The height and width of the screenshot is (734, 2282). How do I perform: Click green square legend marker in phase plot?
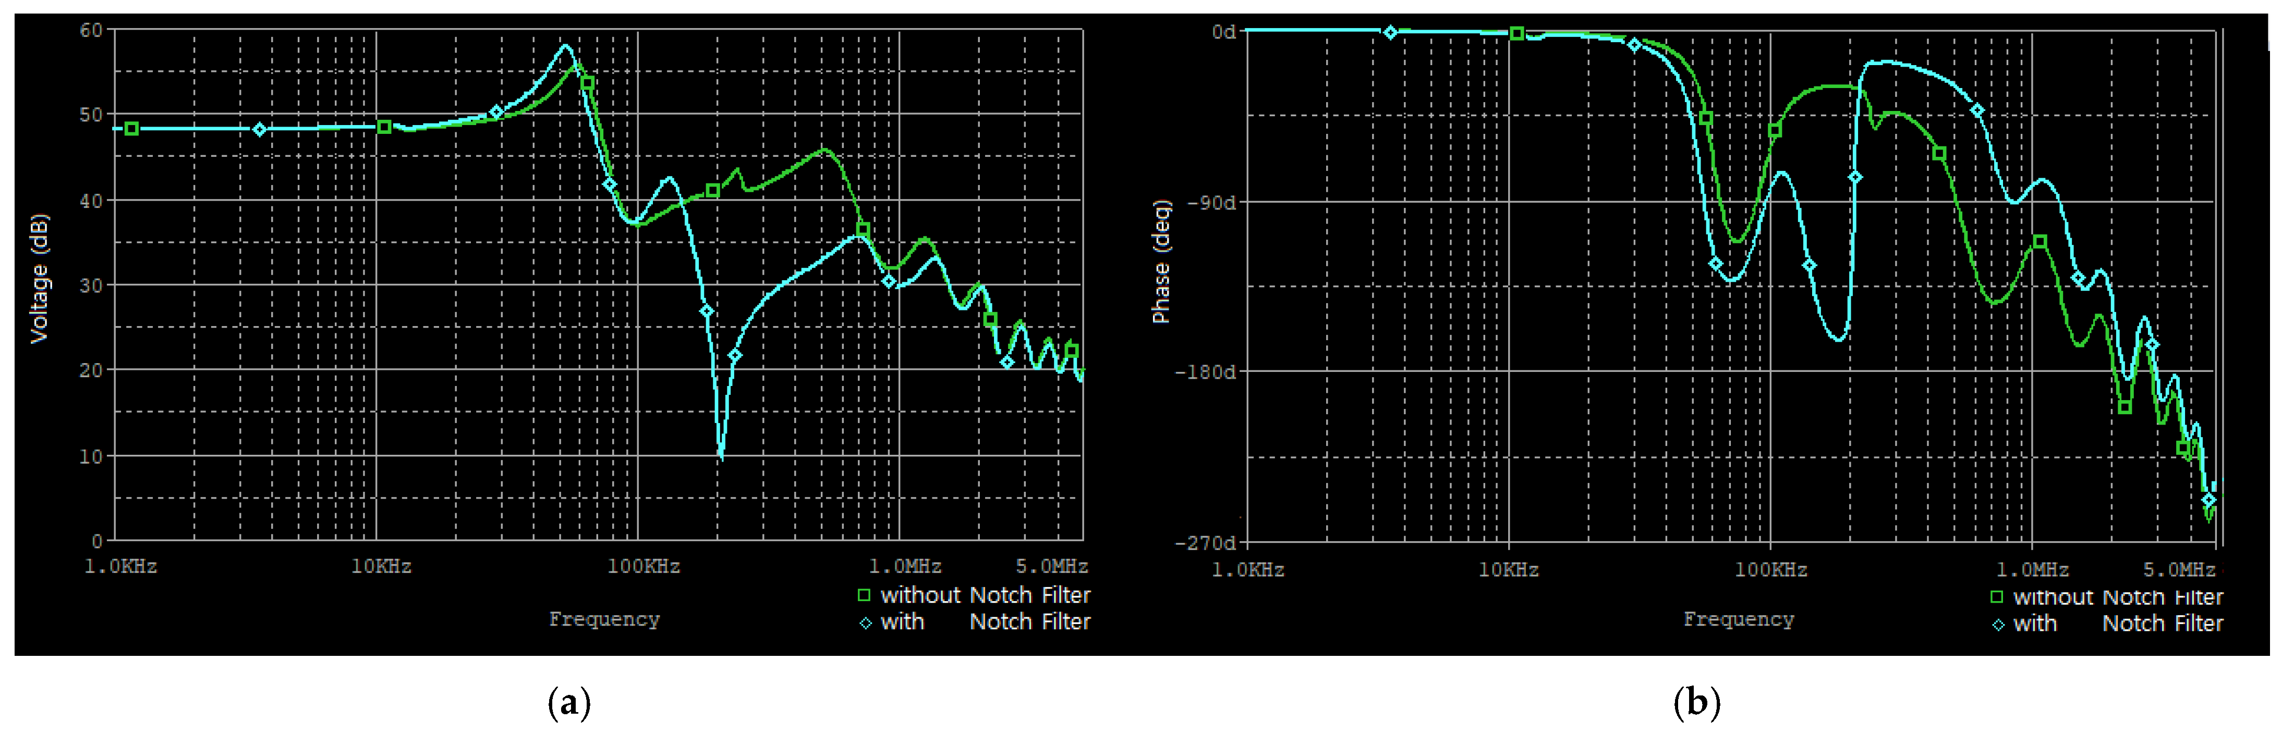[x=1997, y=597]
